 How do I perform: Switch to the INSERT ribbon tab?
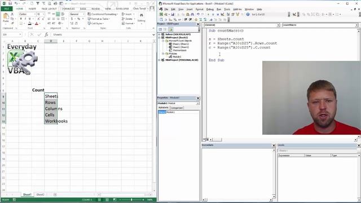32,9
